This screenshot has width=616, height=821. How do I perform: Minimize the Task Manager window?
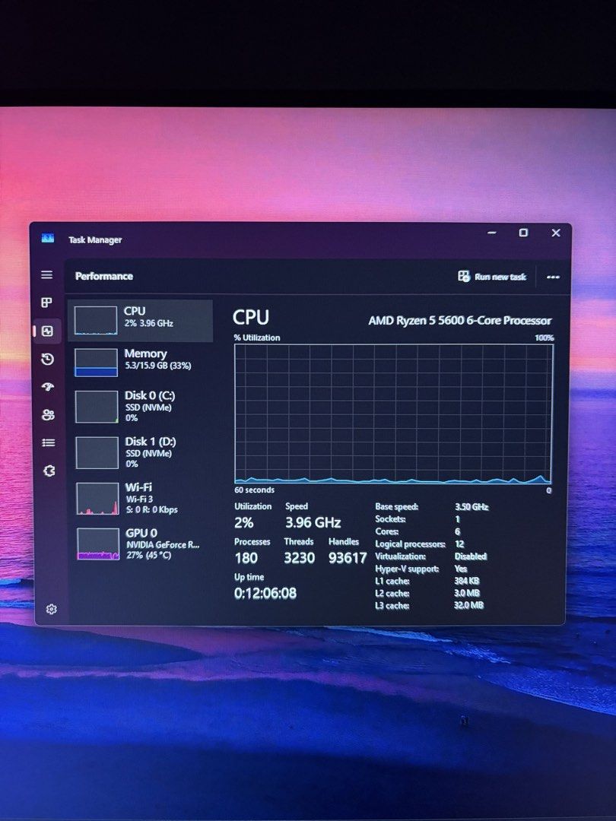[x=491, y=233]
